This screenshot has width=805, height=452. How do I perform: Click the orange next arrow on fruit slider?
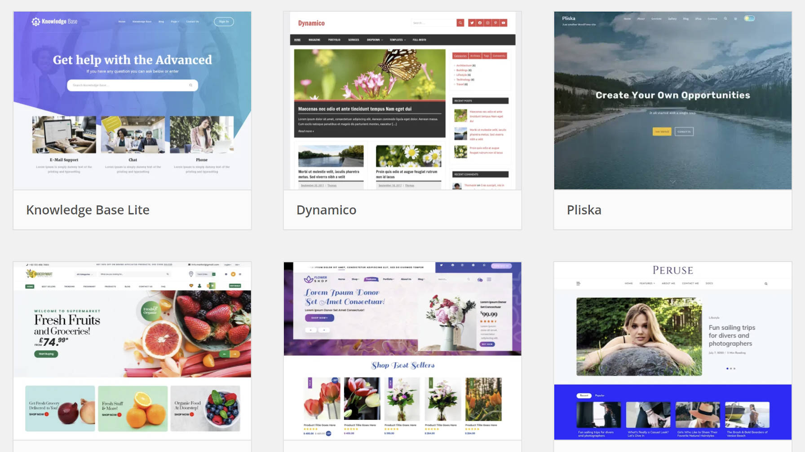coord(235,354)
